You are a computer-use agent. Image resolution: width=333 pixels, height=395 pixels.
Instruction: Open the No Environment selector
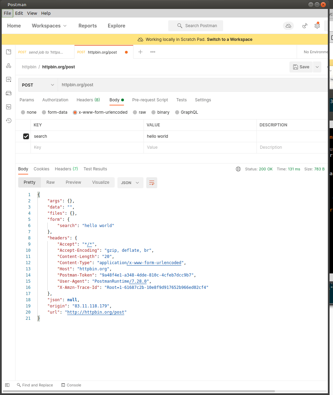click(x=315, y=52)
